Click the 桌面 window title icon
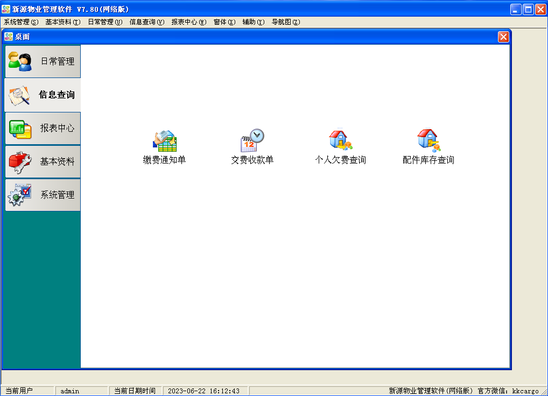Image resolution: width=548 pixels, height=396 pixels. tap(9, 37)
